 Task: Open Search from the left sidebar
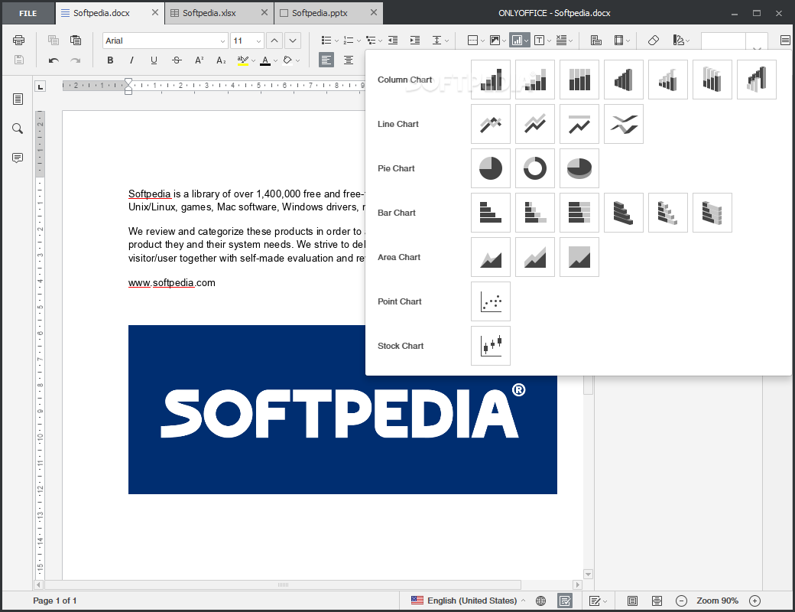tap(18, 129)
